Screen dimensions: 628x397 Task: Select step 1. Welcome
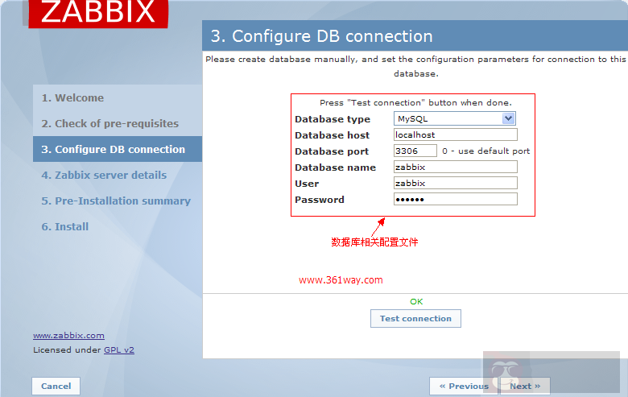[x=72, y=97]
